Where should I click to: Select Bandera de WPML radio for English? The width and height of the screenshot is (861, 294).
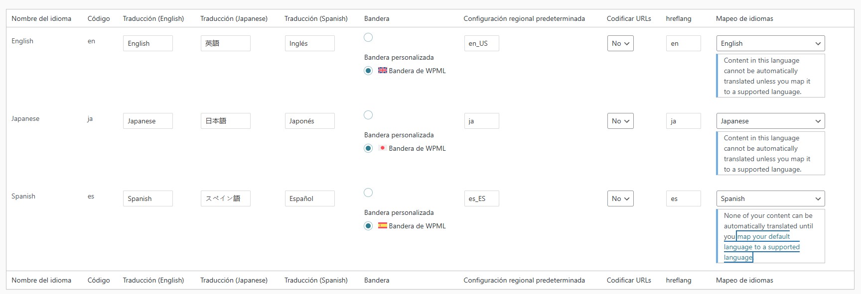(x=368, y=71)
